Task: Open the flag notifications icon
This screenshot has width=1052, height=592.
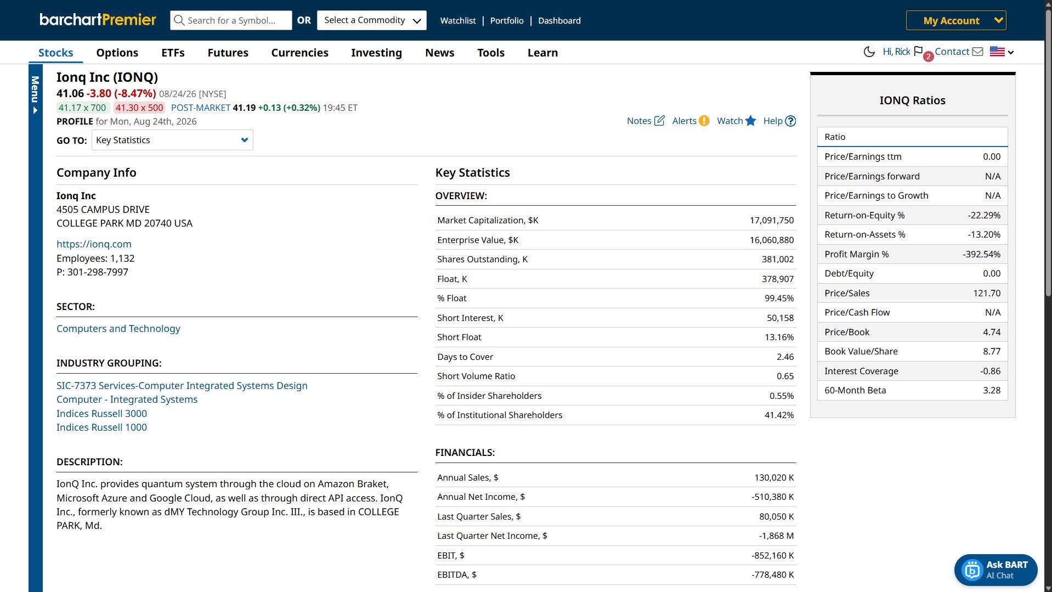Action: coord(918,51)
